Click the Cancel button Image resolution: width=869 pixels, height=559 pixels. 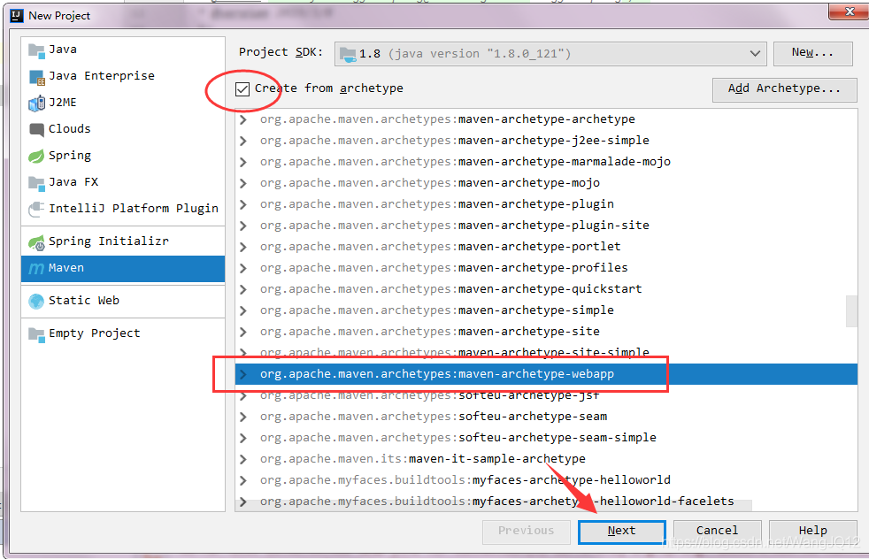tap(717, 532)
